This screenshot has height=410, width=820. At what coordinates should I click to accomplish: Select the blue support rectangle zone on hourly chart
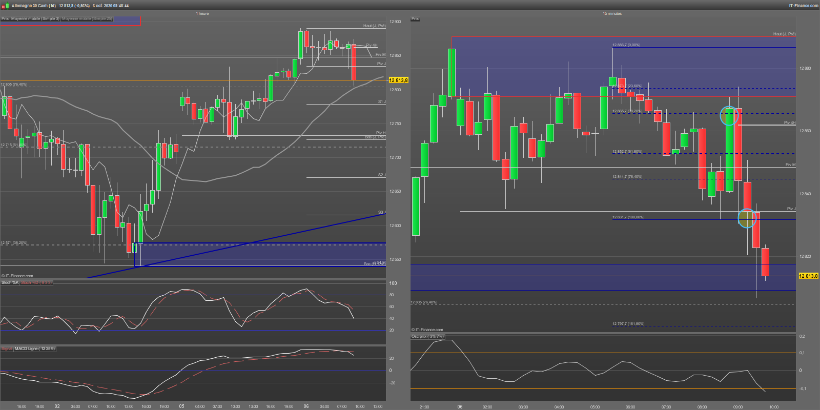[260, 254]
